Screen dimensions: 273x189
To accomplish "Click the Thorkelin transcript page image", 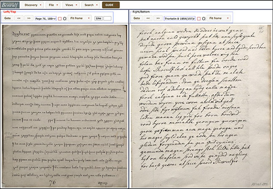I will click(201, 106).
